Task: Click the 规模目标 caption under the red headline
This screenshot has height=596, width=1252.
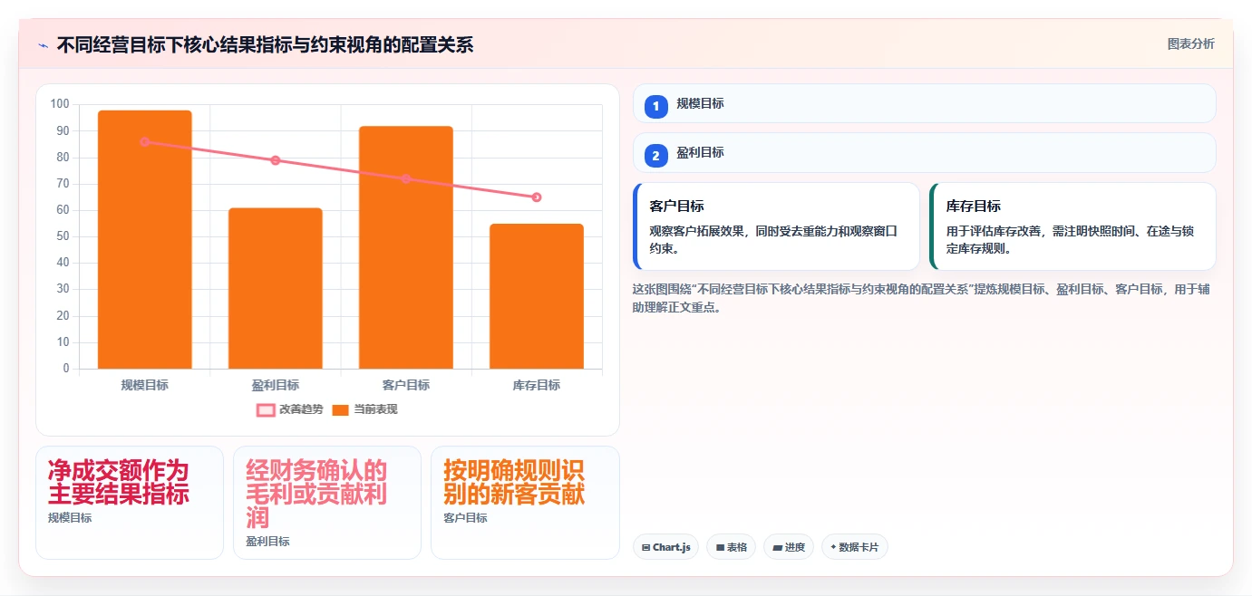Action: [x=70, y=518]
